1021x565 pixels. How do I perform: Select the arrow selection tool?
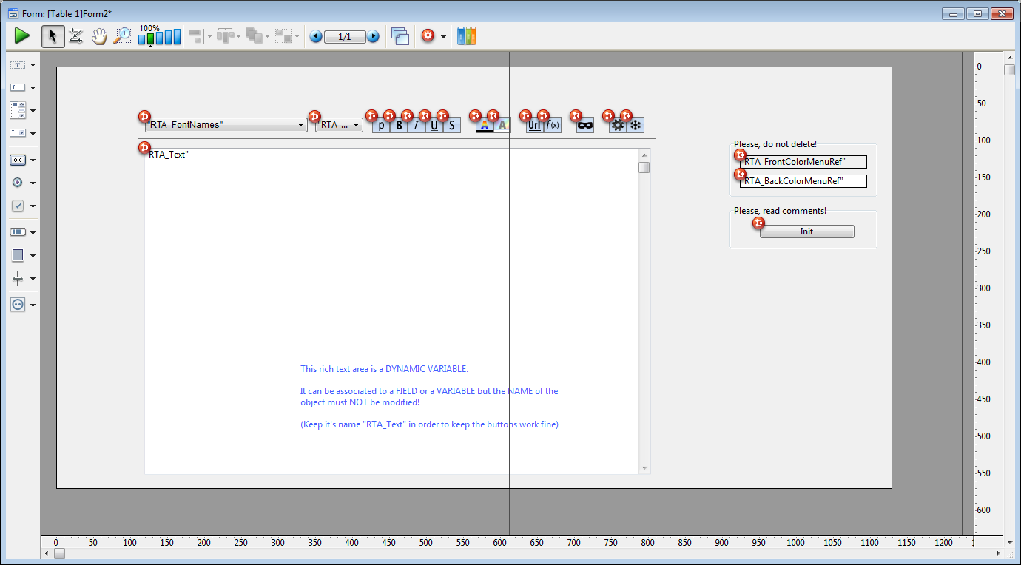coord(53,36)
